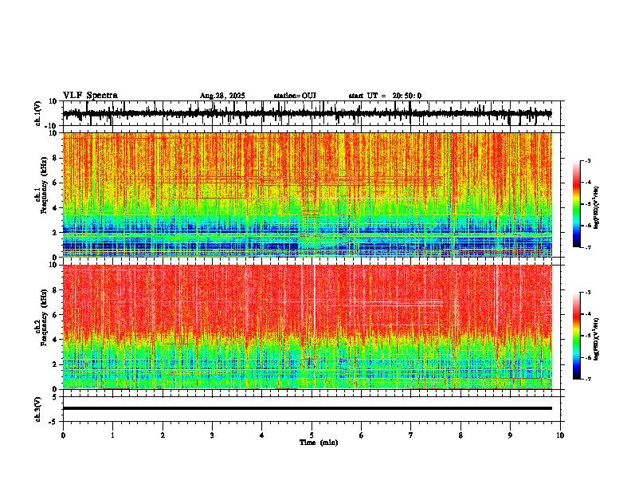The width and height of the screenshot is (631, 488).
Task: Click the 0 tick label on Time axis
Action: (63, 435)
